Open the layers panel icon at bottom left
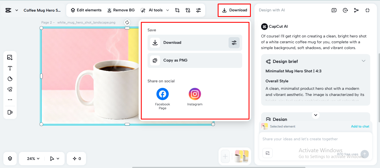380x168 pixels. (x=10, y=159)
